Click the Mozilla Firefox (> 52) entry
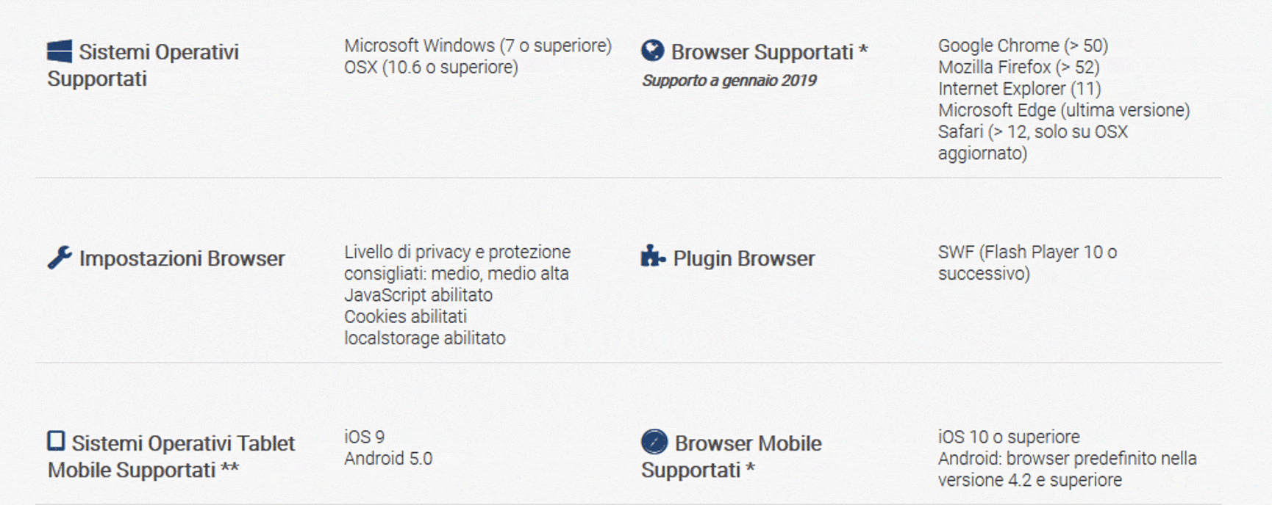 pyautogui.click(x=1018, y=68)
